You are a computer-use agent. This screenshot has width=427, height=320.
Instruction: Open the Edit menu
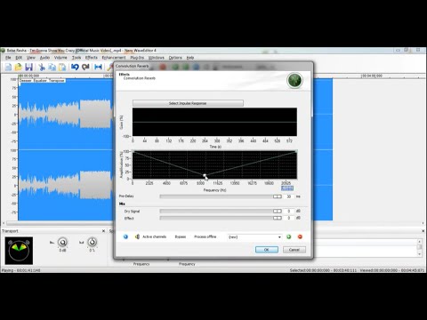pos(19,58)
